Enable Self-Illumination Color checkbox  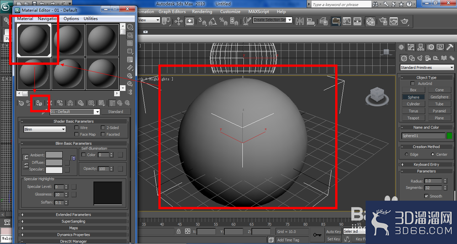84,155
